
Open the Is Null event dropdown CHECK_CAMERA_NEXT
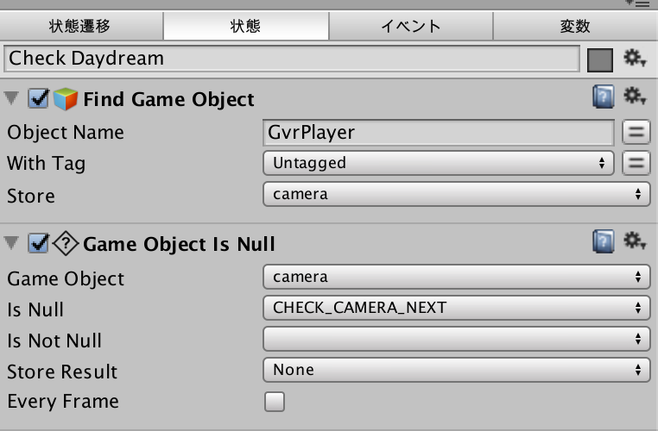[457, 308]
